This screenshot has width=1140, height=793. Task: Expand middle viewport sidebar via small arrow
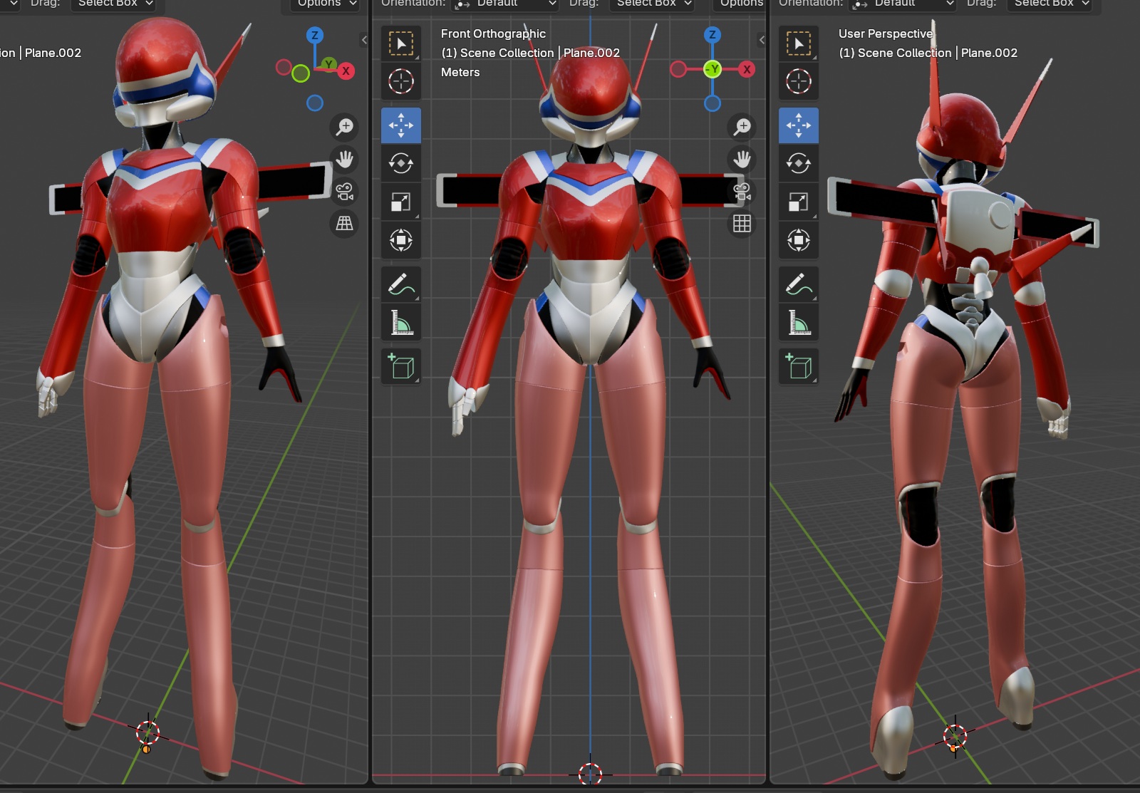762,40
